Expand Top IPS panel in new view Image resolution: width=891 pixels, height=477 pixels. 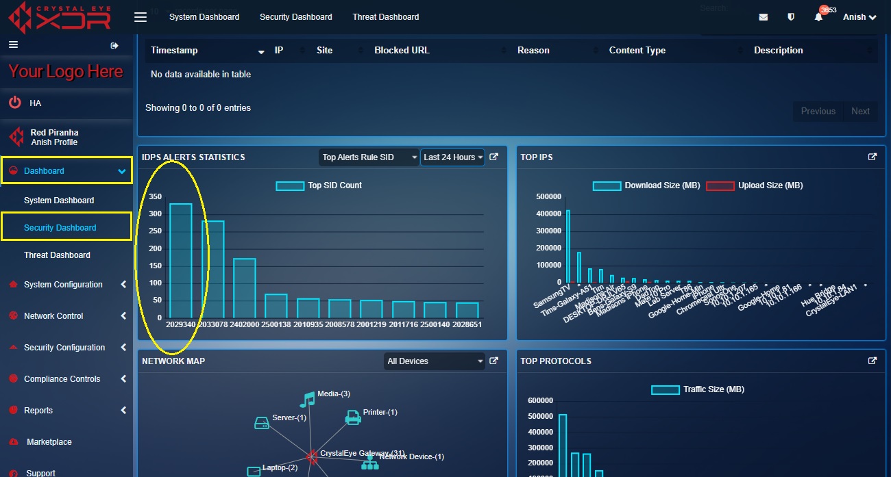coord(872,157)
